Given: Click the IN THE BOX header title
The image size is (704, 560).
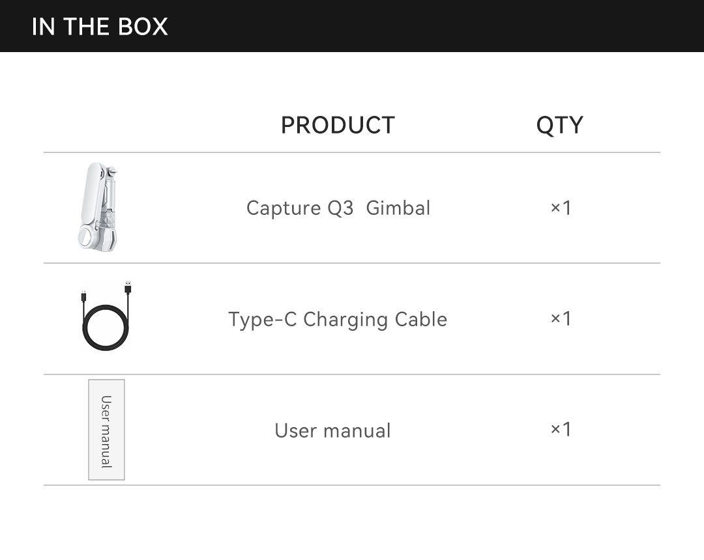Looking at the screenshot, I should tap(100, 27).
